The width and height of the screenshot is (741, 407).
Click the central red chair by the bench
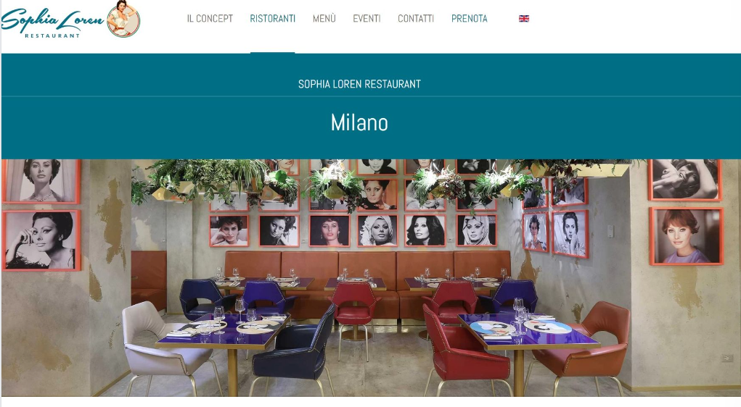pyautogui.click(x=355, y=311)
